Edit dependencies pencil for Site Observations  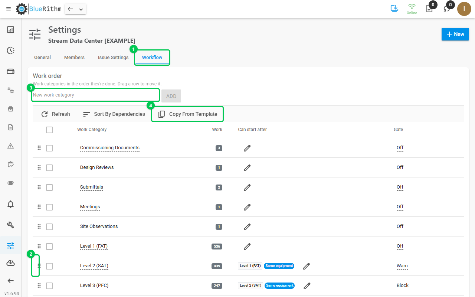click(247, 226)
